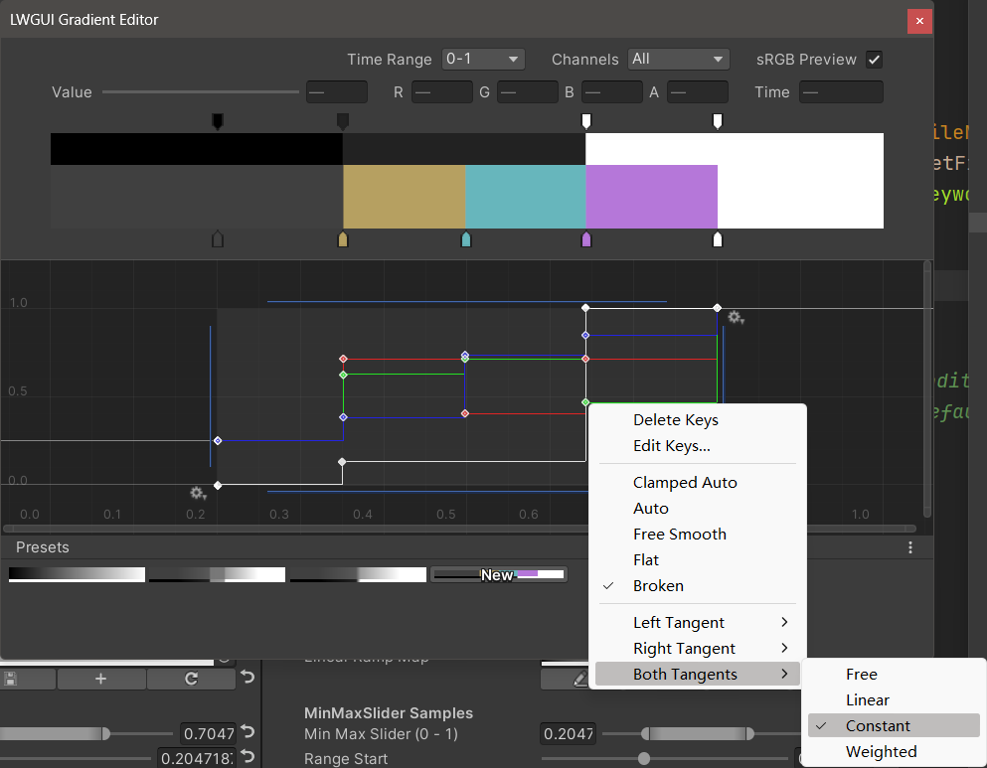This screenshot has width=987, height=768.
Task: Click the gear icon at the bottom-left curve key
Action: [198, 493]
